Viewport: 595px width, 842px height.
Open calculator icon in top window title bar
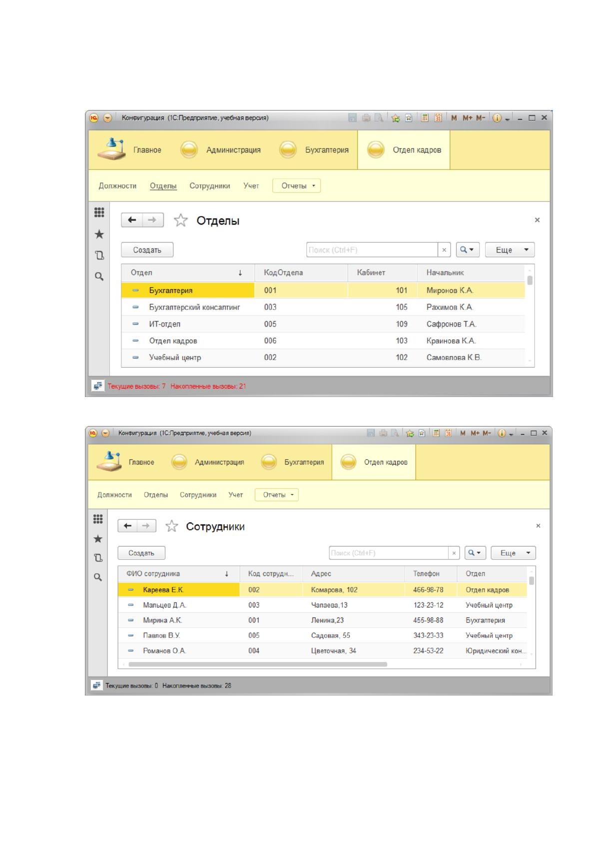pyautogui.click(x=425, y=118)
